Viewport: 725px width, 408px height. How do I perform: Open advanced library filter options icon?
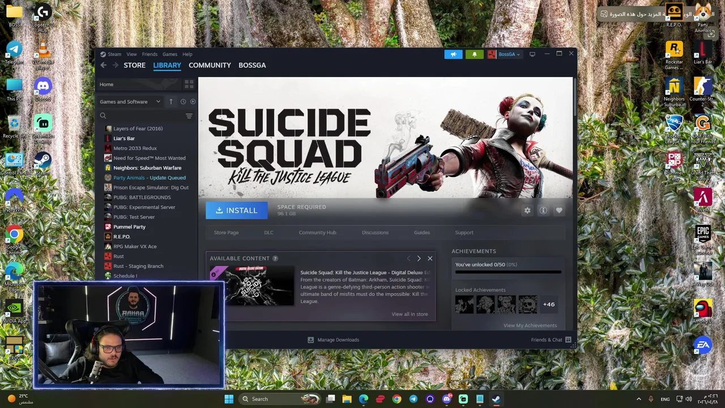(x=189, y=116)
